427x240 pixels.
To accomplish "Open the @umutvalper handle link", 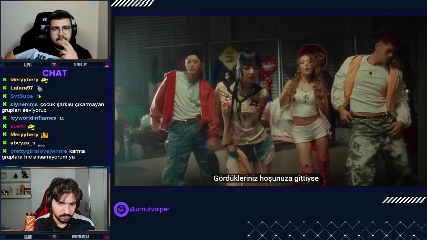I will pos(149,209).
